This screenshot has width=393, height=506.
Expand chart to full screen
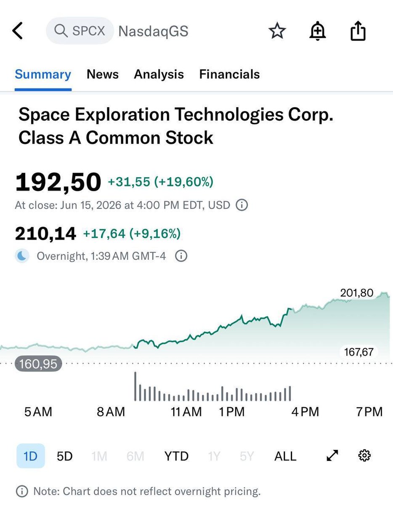tap(332, 455)
